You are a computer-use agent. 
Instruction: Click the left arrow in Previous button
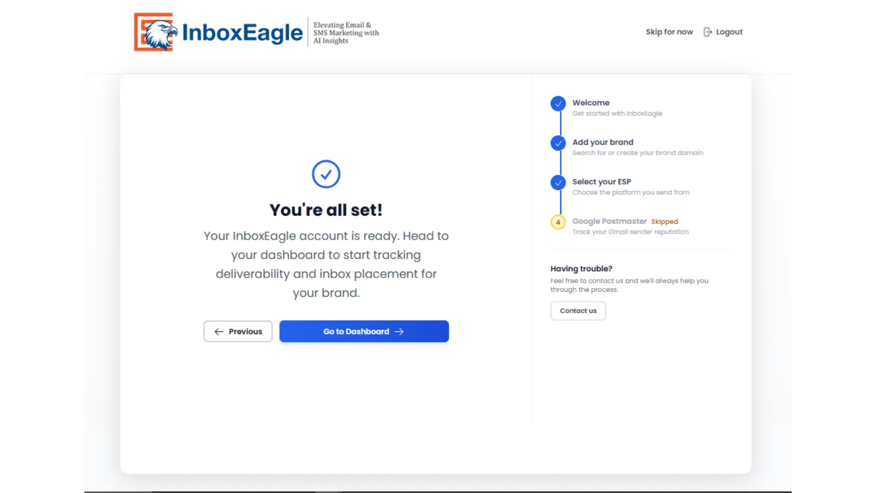click(219, 331)
